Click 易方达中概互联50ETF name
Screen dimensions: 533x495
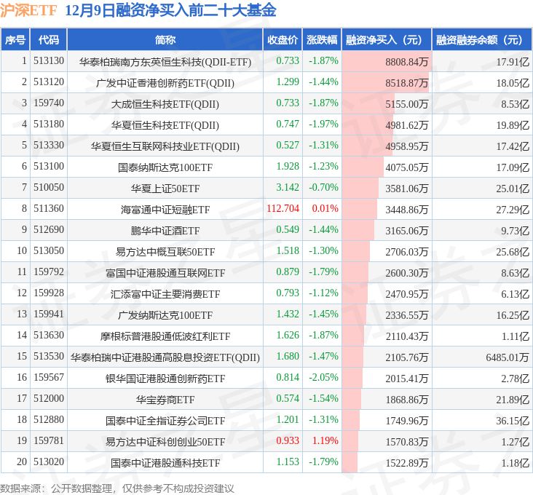[x=165, y=252]
